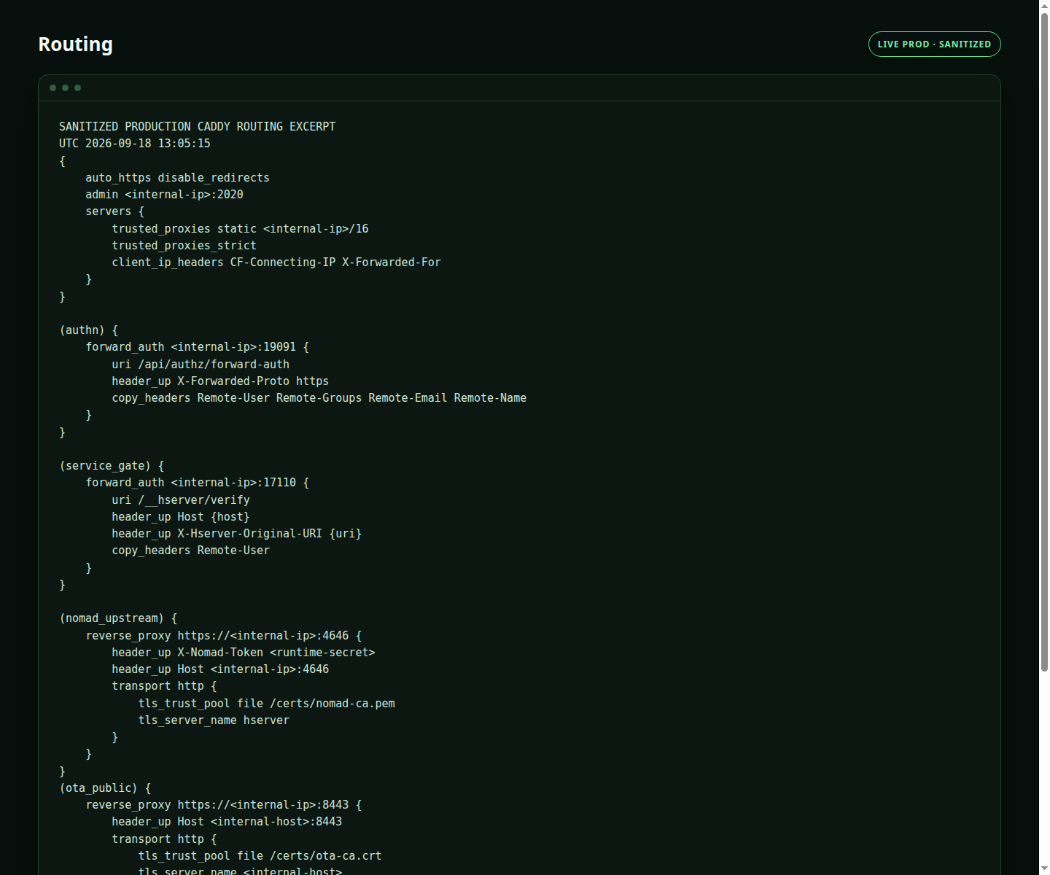Click the 'admin <internal-ip>:2020' line
The image size is (1050, 875).
click(x=164, y=195)
